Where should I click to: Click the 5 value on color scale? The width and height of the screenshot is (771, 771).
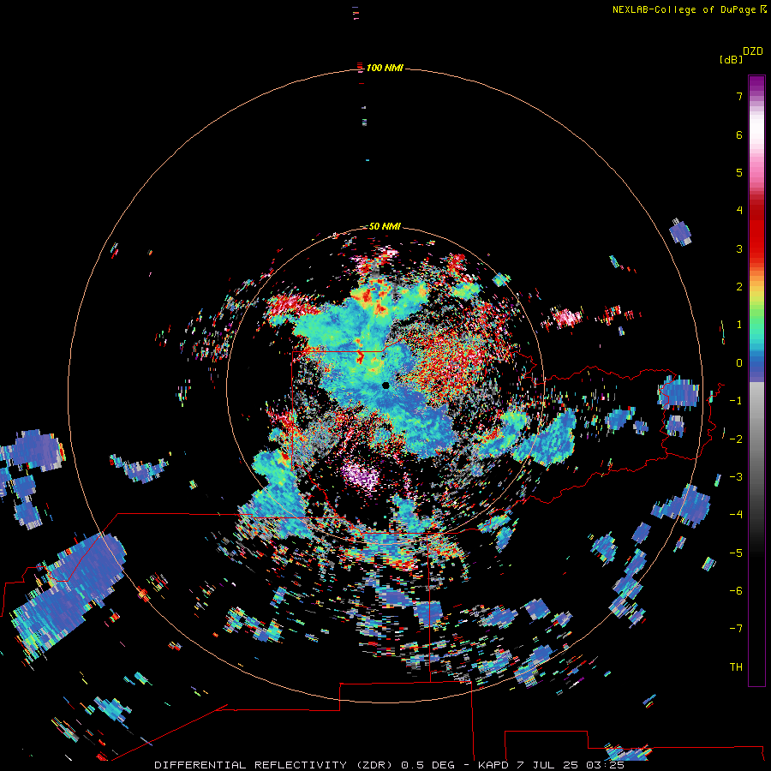pos(739,172)
